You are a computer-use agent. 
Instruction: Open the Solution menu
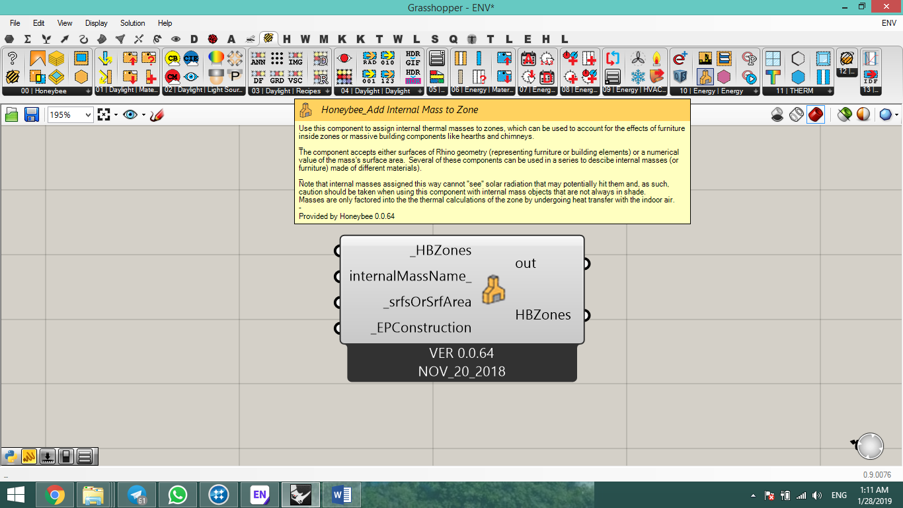132,23
